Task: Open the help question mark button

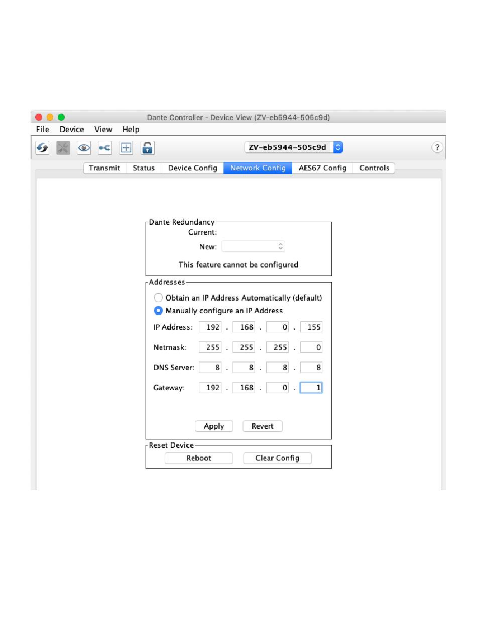Action: tap(437, 147)
